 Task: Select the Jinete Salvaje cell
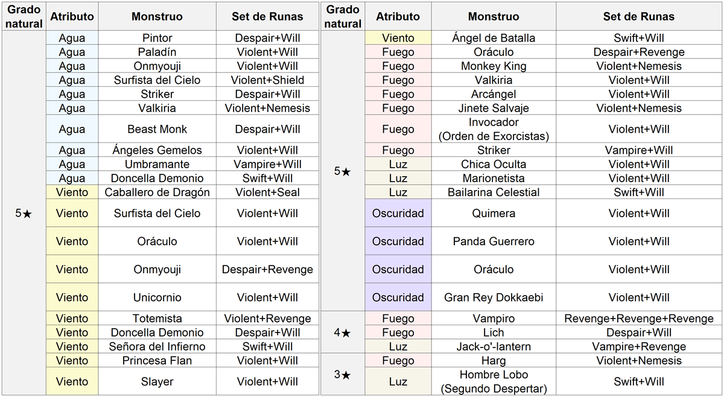pyautogui.click(x=494, y=109)
